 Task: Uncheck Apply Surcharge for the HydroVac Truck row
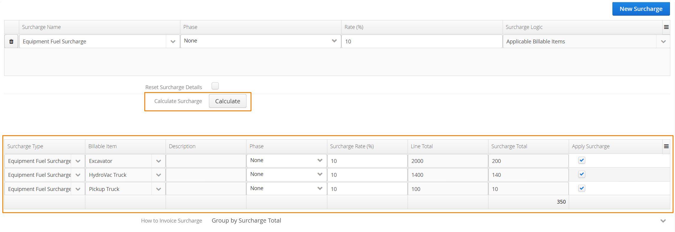[581, 174]
